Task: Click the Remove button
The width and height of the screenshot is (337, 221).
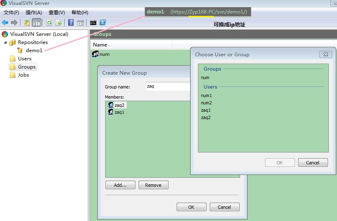Action: tap(153, 185)
